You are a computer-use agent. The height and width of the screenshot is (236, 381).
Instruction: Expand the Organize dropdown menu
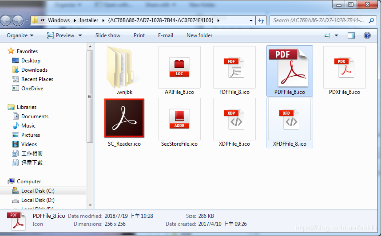[20, 35]
